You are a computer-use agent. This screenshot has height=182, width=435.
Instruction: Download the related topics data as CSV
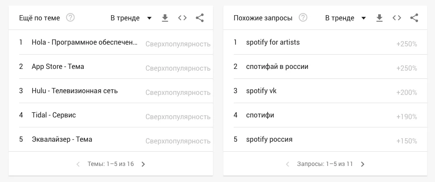pos(165,18)
